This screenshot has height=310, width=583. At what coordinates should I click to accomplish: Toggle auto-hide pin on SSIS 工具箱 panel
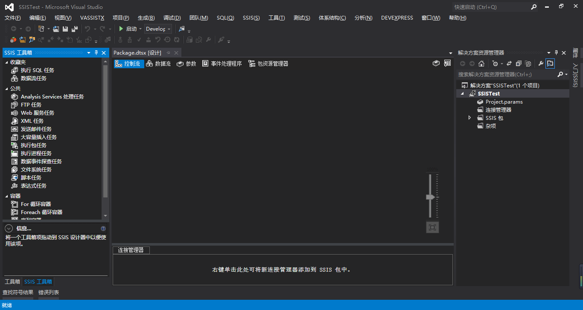point(96,52)
